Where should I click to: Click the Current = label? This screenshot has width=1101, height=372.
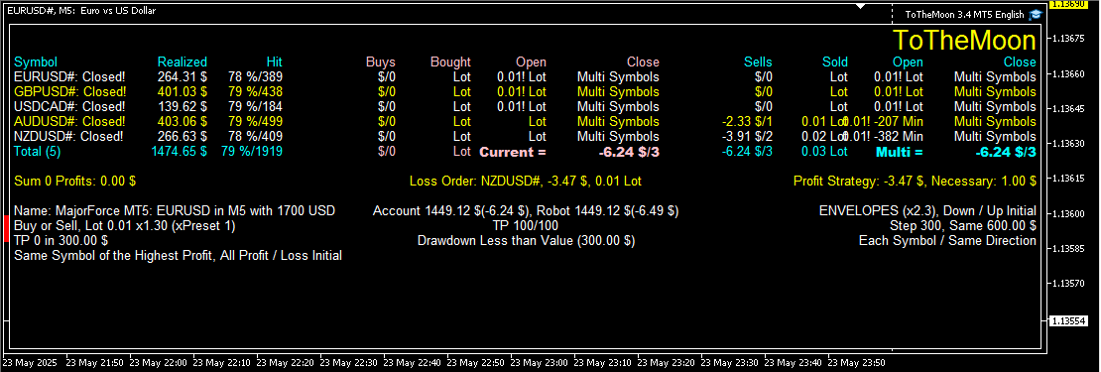click(513, 152)
